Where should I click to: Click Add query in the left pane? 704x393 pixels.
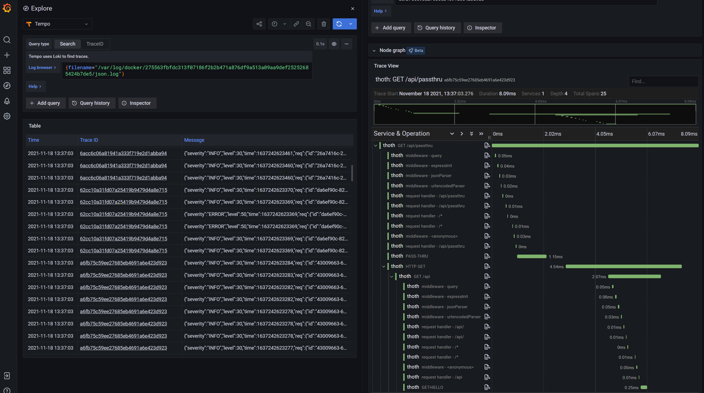pos(46,103)
